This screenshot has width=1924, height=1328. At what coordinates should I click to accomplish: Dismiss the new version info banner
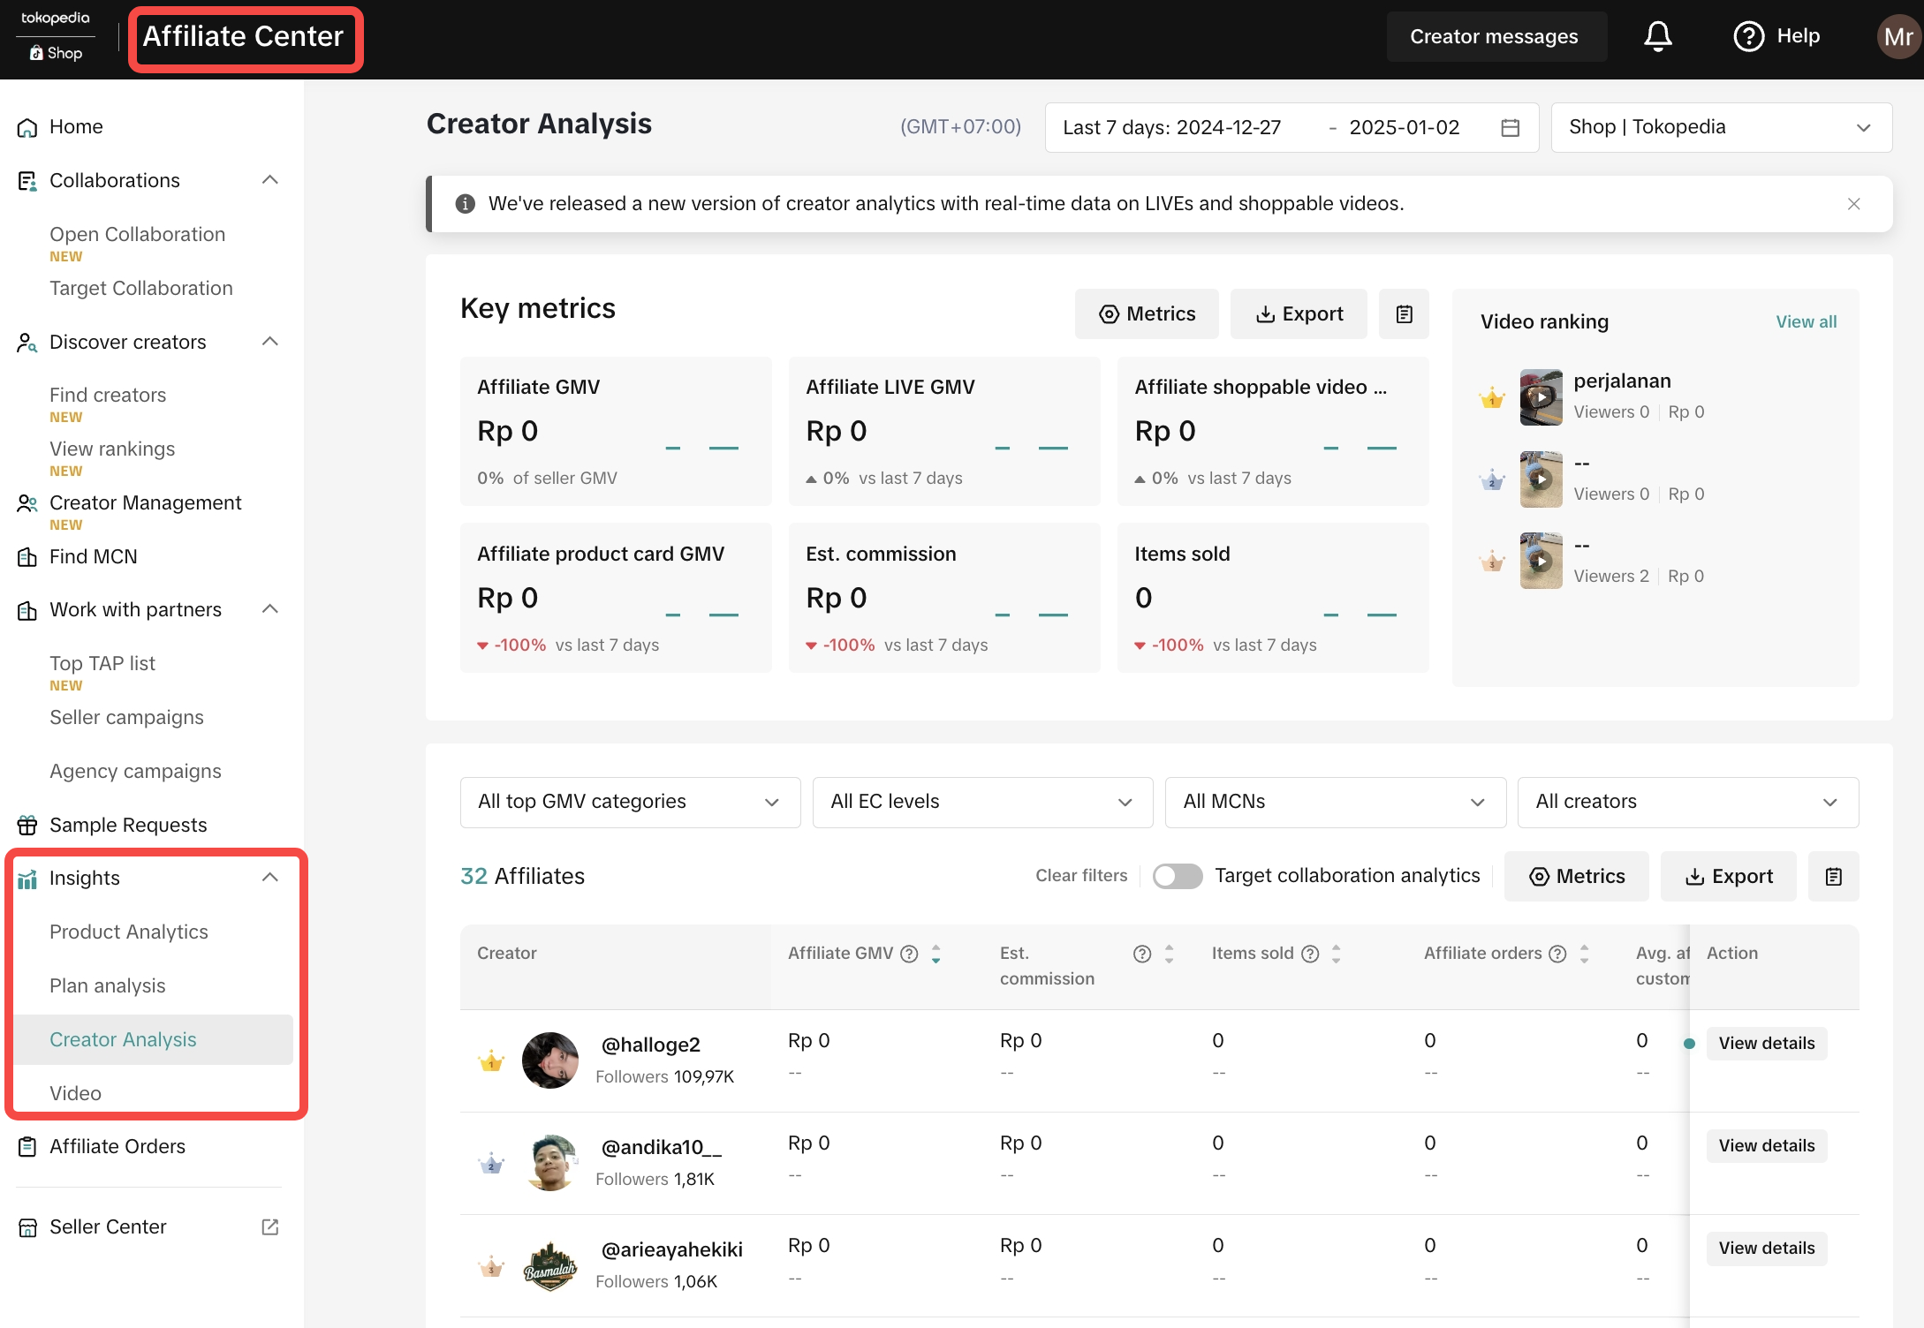[1853, 204]
